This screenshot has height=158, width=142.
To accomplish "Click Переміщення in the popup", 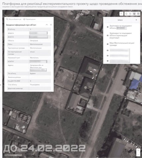I will [29, 19].
